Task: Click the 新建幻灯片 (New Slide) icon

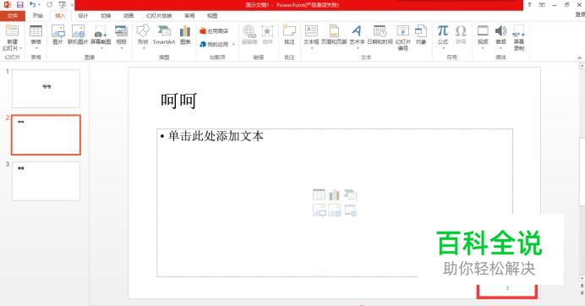Action: 12,31
